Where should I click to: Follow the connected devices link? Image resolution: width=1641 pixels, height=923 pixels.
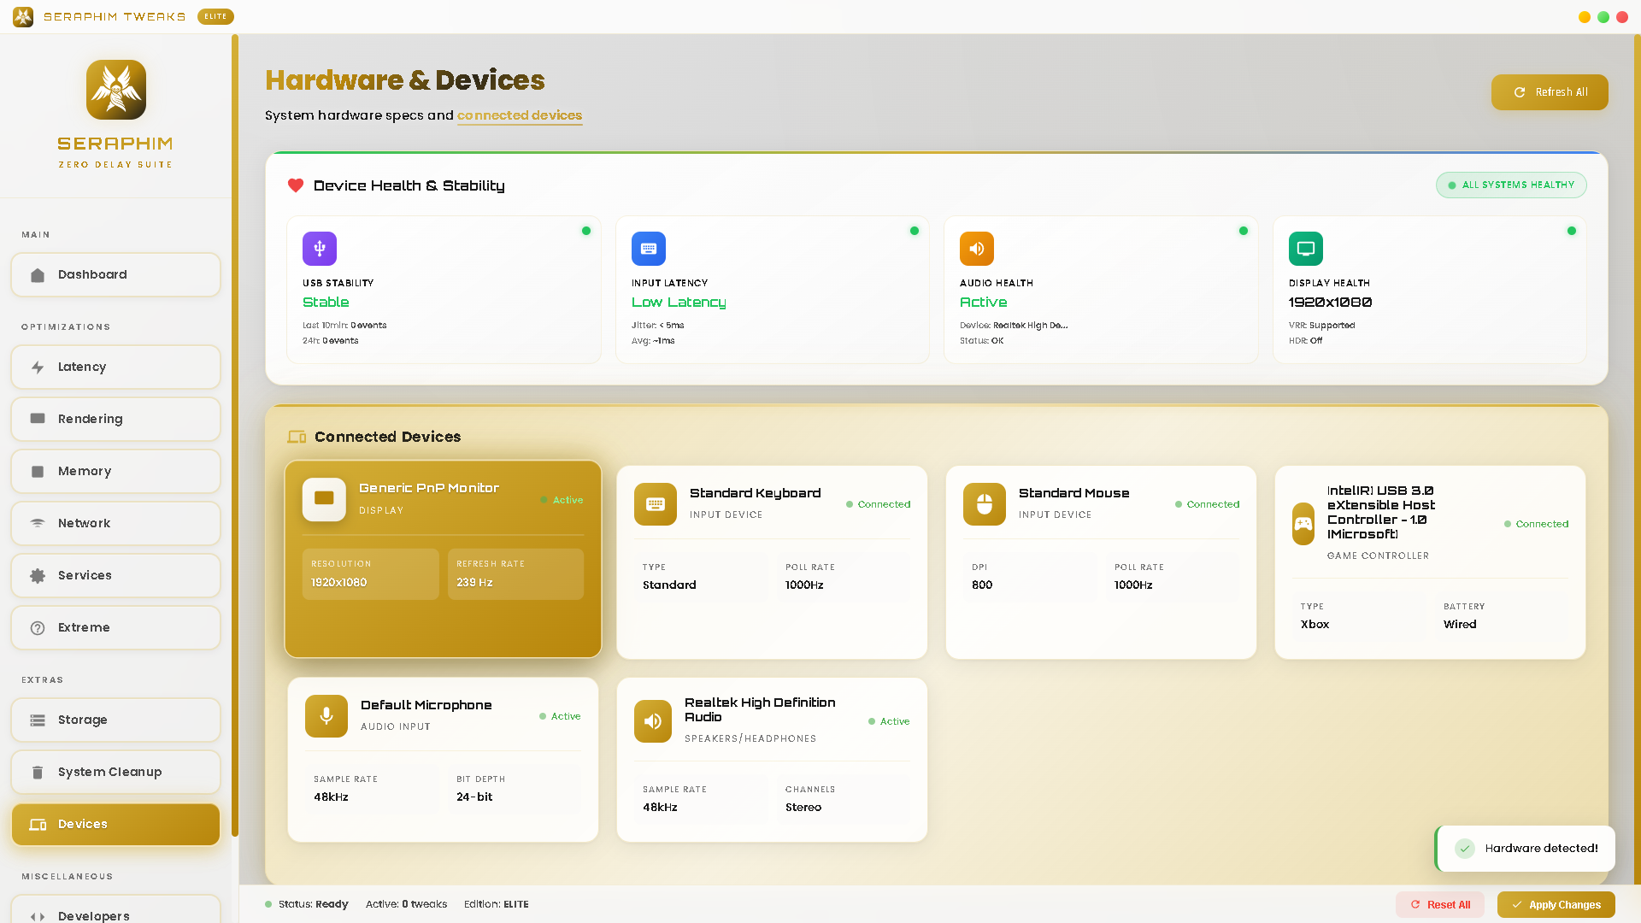[x=520, y=115]
